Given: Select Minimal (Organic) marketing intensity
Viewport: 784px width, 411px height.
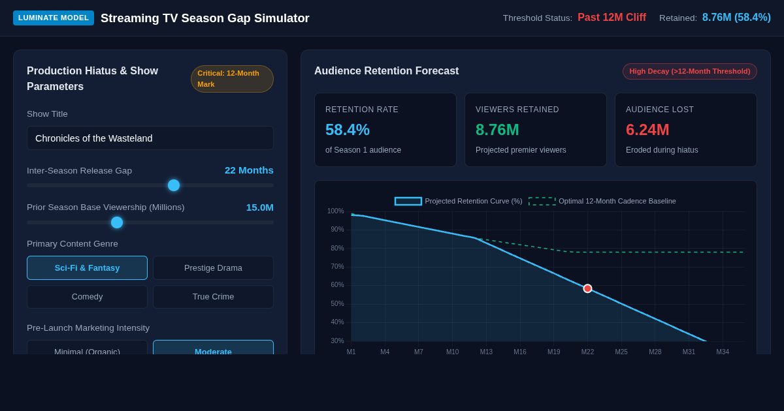Looking at the screenshot, I should coord(87,348).
